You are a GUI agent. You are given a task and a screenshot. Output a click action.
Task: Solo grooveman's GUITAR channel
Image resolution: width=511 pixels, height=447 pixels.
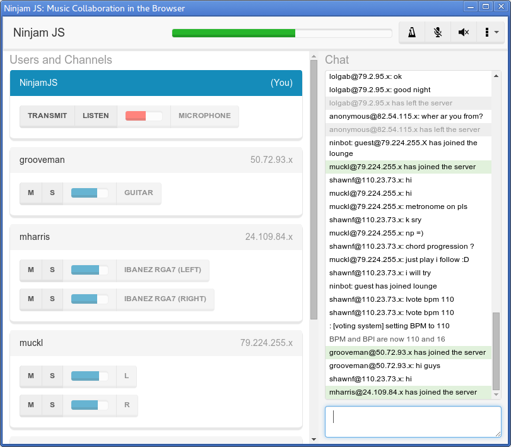tap(52, 193)
